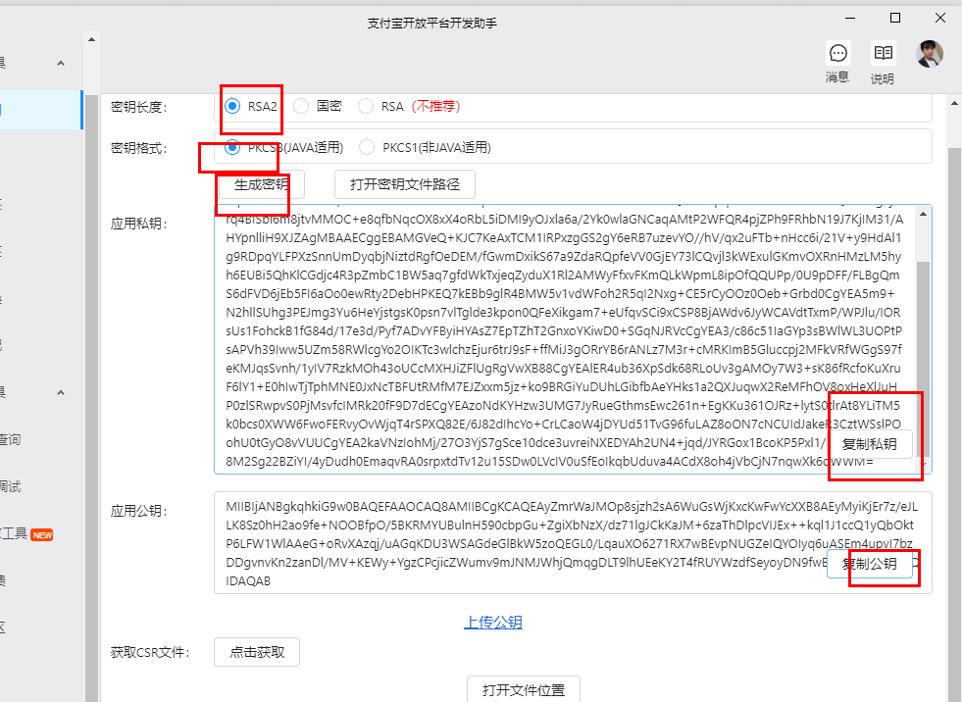Image resolution: width=962 pixels, height=702 pixels.
Task: Click 打开密钥文件路径 button
Action: 405,184
